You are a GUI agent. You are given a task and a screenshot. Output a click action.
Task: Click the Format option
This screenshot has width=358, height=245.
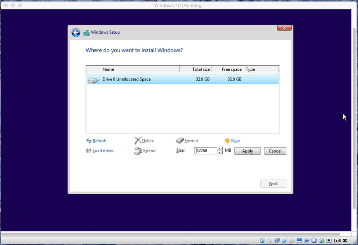(x=191, y=141)
